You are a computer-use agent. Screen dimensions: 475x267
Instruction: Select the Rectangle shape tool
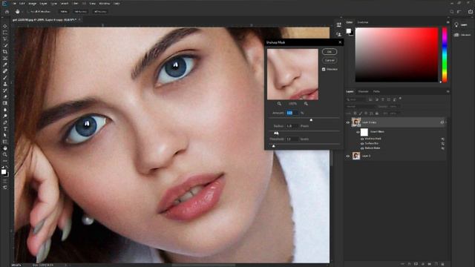[5, 142]
